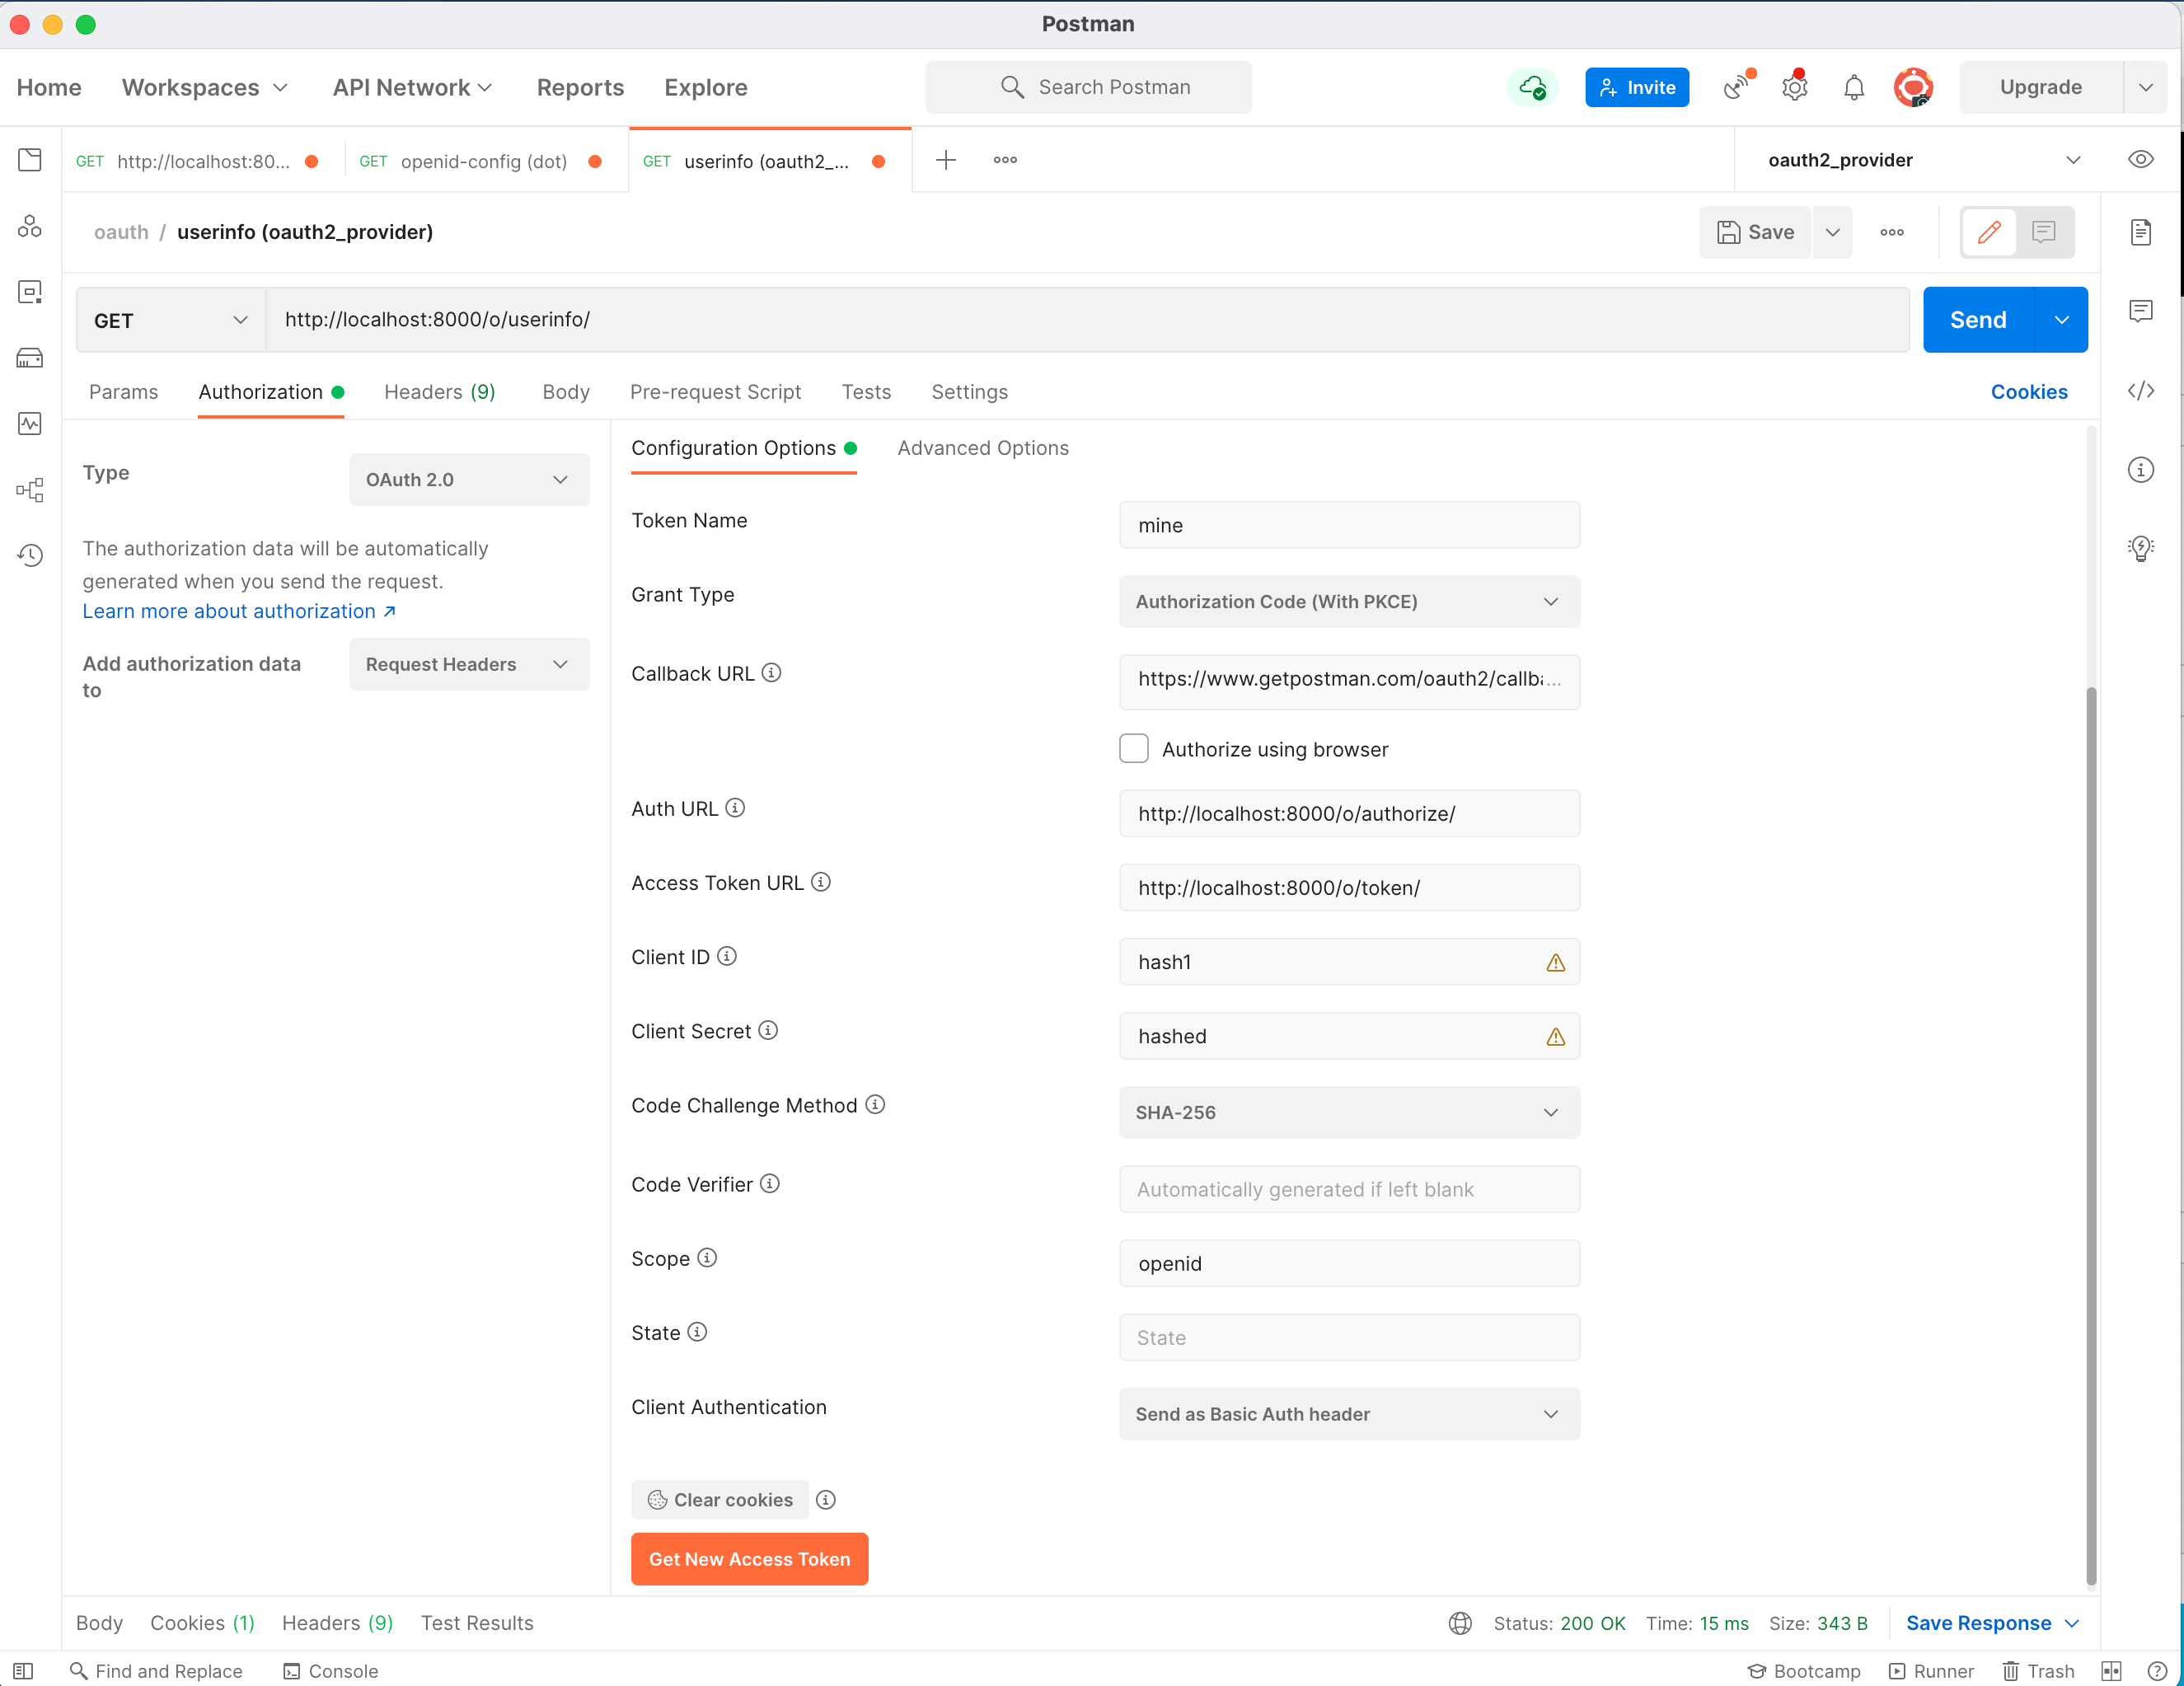The width and height of the screenshot is (2184, 1686).
Task: Open Code Challenge Method dropdown
Action: click(x=1349, y=1112)
